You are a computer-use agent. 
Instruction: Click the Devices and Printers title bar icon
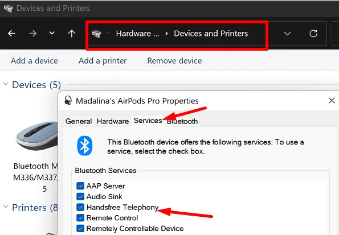tap(9, 9)
